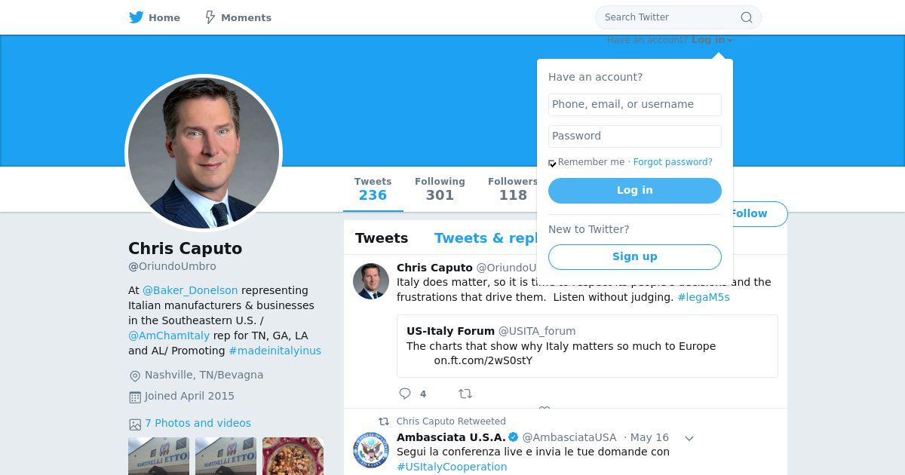Screen dimensions: 905x475
Task: Click the Sign up button
Action: tap(635, 257)
